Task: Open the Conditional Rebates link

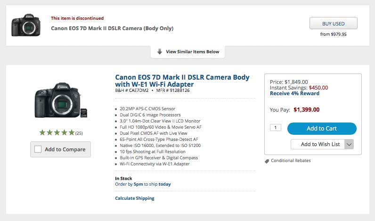Action: coord(291,161)
